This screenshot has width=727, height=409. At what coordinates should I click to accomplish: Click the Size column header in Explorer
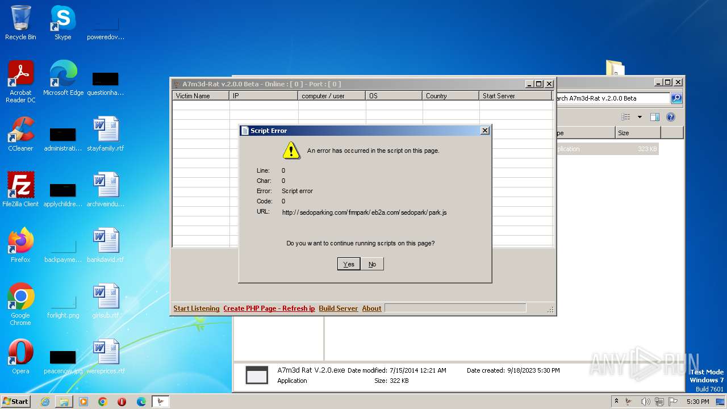(638, 133)
